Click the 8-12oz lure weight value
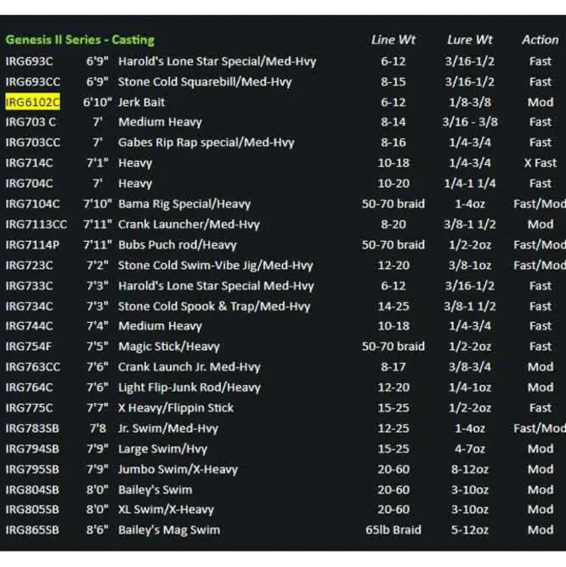Viewport: 566px width, 567px height. [470, 469]
